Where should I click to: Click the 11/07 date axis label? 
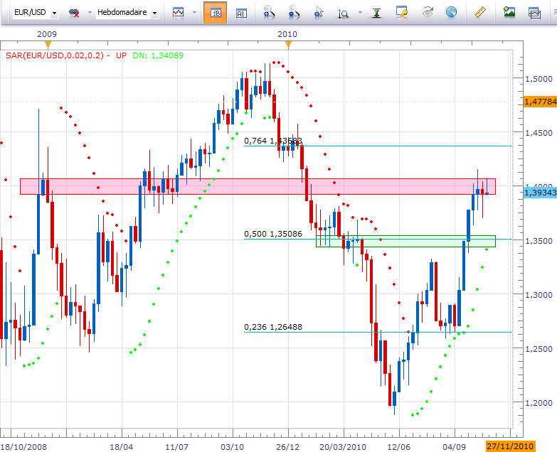pos(176,447)
